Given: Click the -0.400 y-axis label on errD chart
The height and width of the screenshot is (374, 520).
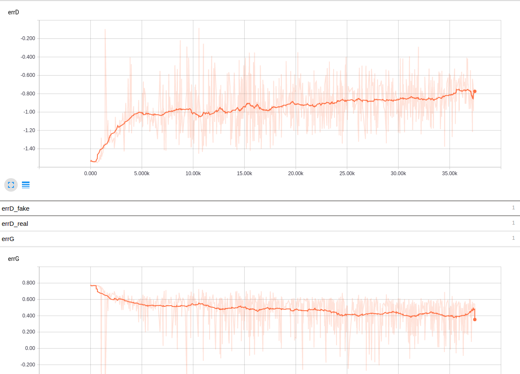Looking at the screenshot, I should [x=28, y=57].
